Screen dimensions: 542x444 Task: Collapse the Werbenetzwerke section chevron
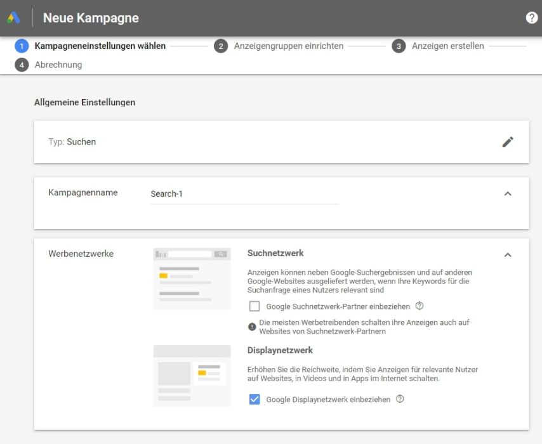tap(508, 254)
